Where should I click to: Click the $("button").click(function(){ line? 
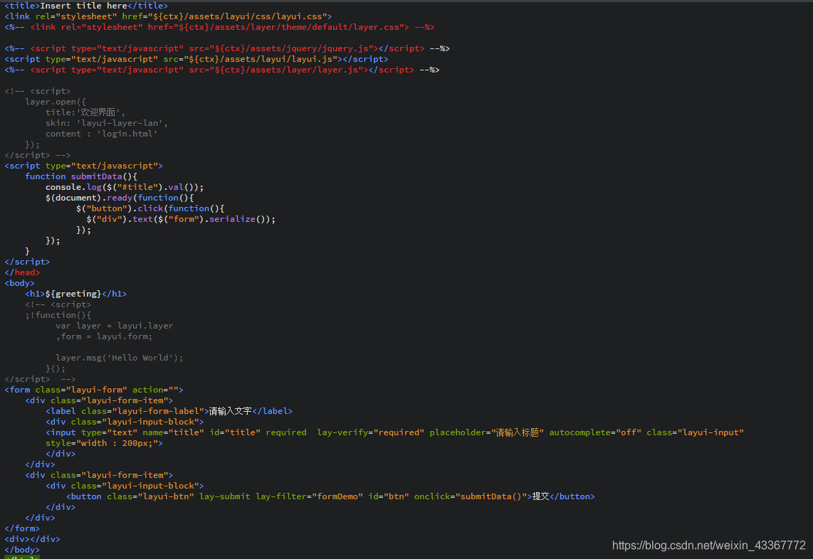pyautogui.click(x=150, y=208)
